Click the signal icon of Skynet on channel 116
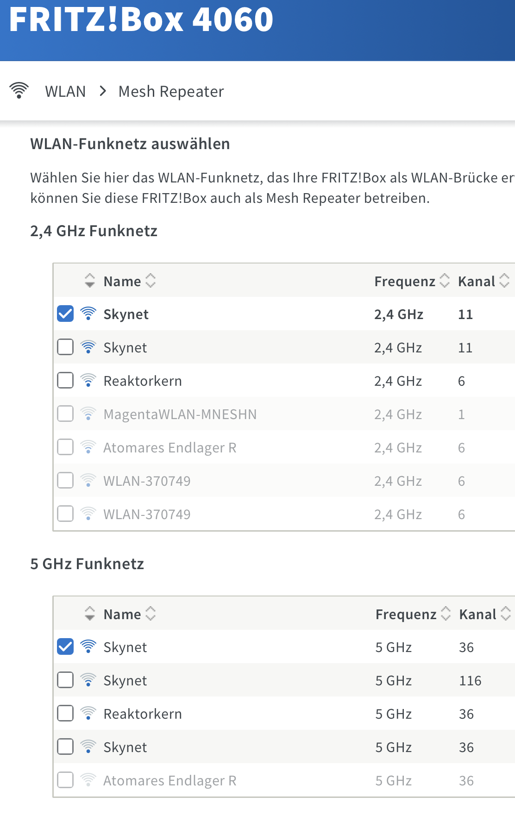Screen dimensions: 515x828 pos(88,680)
